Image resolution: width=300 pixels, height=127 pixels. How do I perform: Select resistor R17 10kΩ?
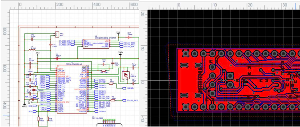click(39, 119)
